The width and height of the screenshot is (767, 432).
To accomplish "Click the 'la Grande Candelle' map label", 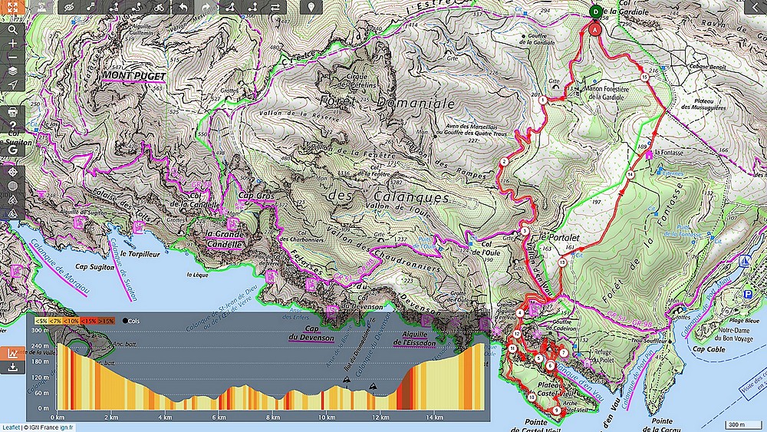I will click(224, 239).
